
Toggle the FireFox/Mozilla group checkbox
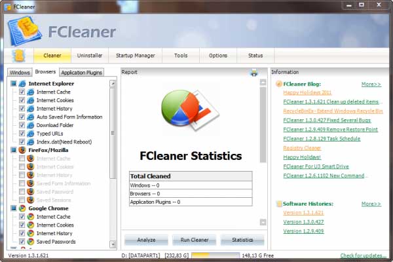point(14,150)
